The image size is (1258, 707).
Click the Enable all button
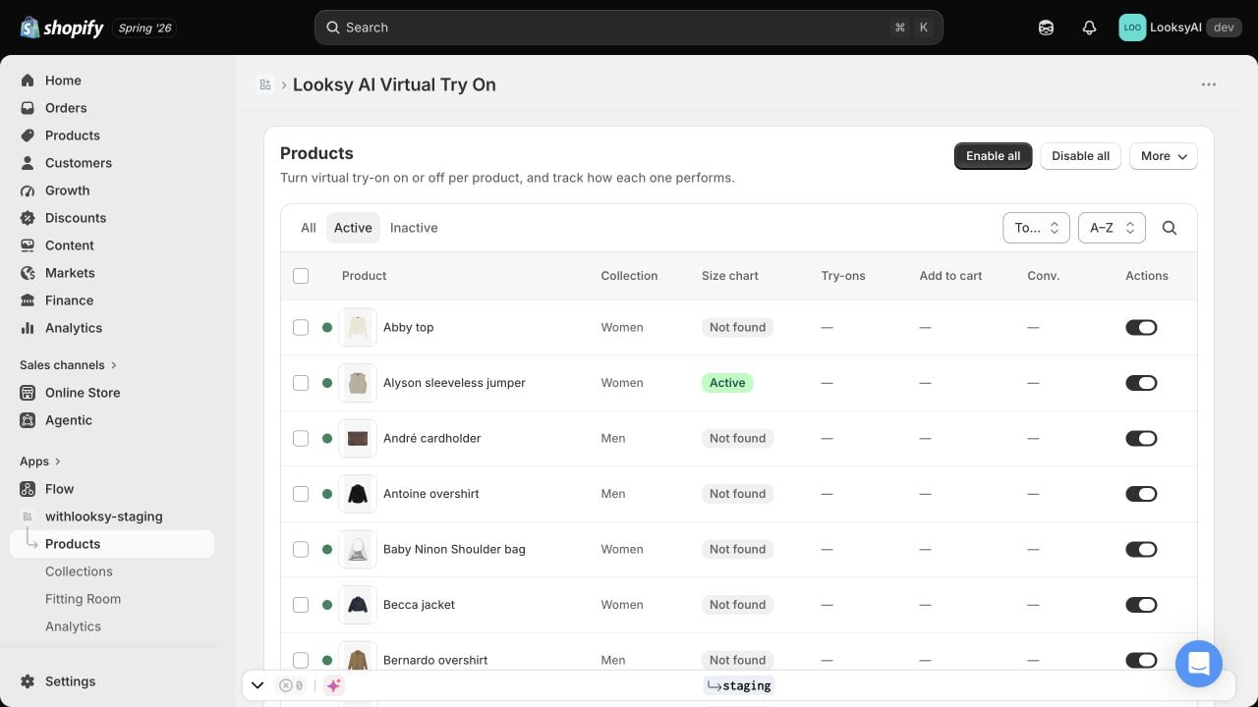(x=993, y=156)
